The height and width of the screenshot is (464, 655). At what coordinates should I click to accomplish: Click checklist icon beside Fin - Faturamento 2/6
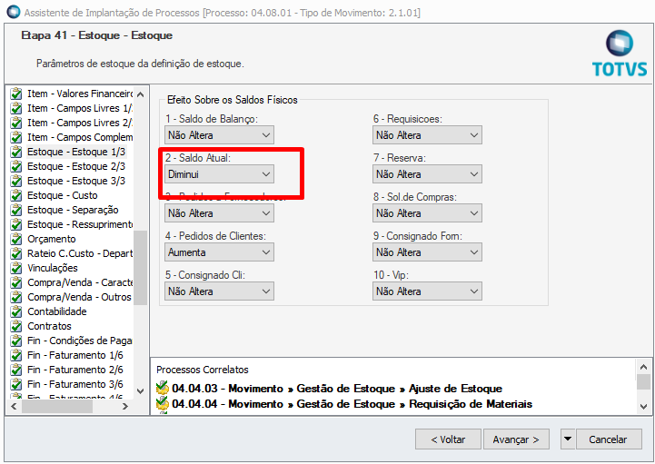pos(15,370)
